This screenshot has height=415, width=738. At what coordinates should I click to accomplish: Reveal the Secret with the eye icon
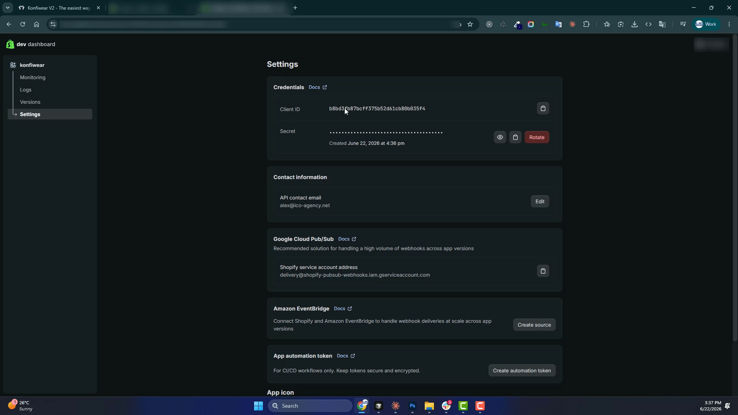point(500,137)
